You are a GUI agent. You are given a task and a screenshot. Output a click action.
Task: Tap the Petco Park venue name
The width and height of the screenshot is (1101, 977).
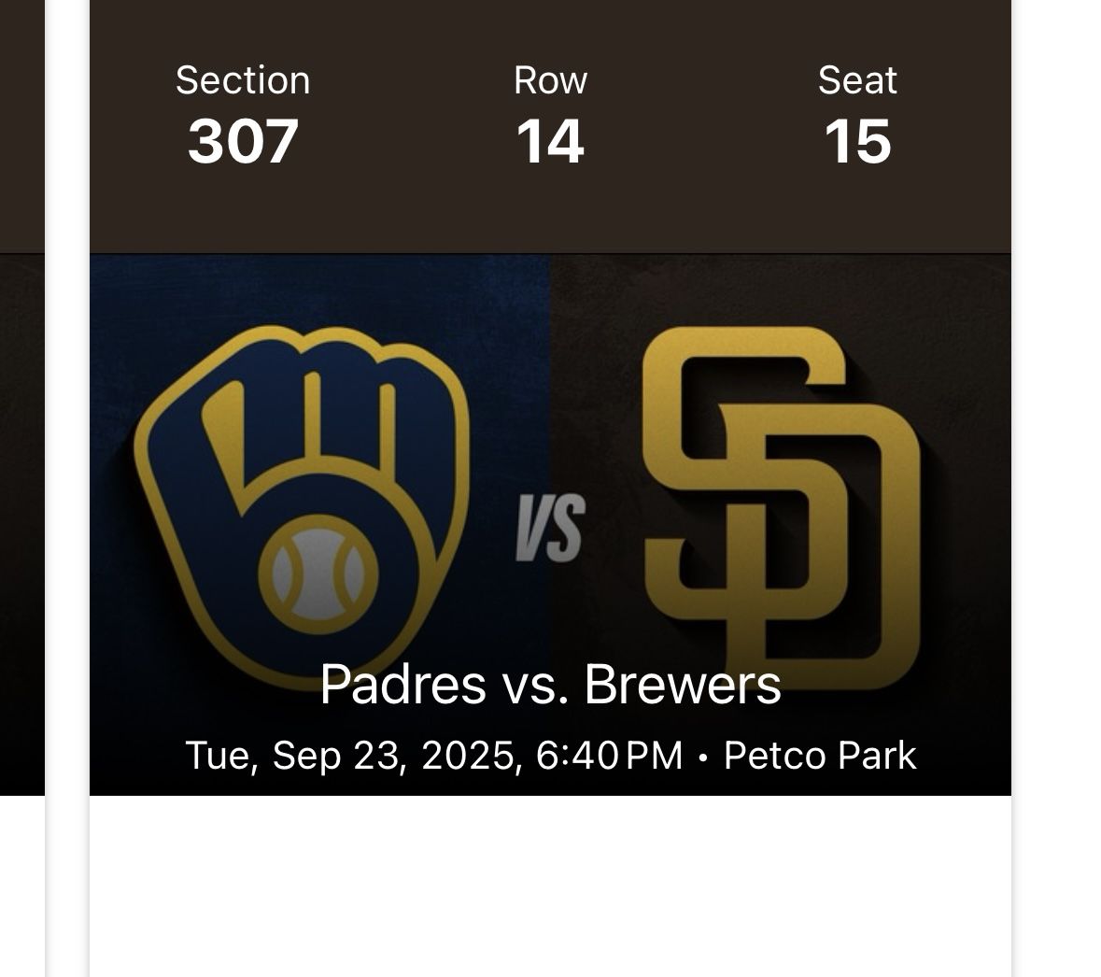(x=820, y=755)
